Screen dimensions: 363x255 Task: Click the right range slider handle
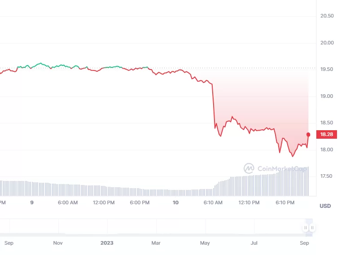[x=312, y=228]
